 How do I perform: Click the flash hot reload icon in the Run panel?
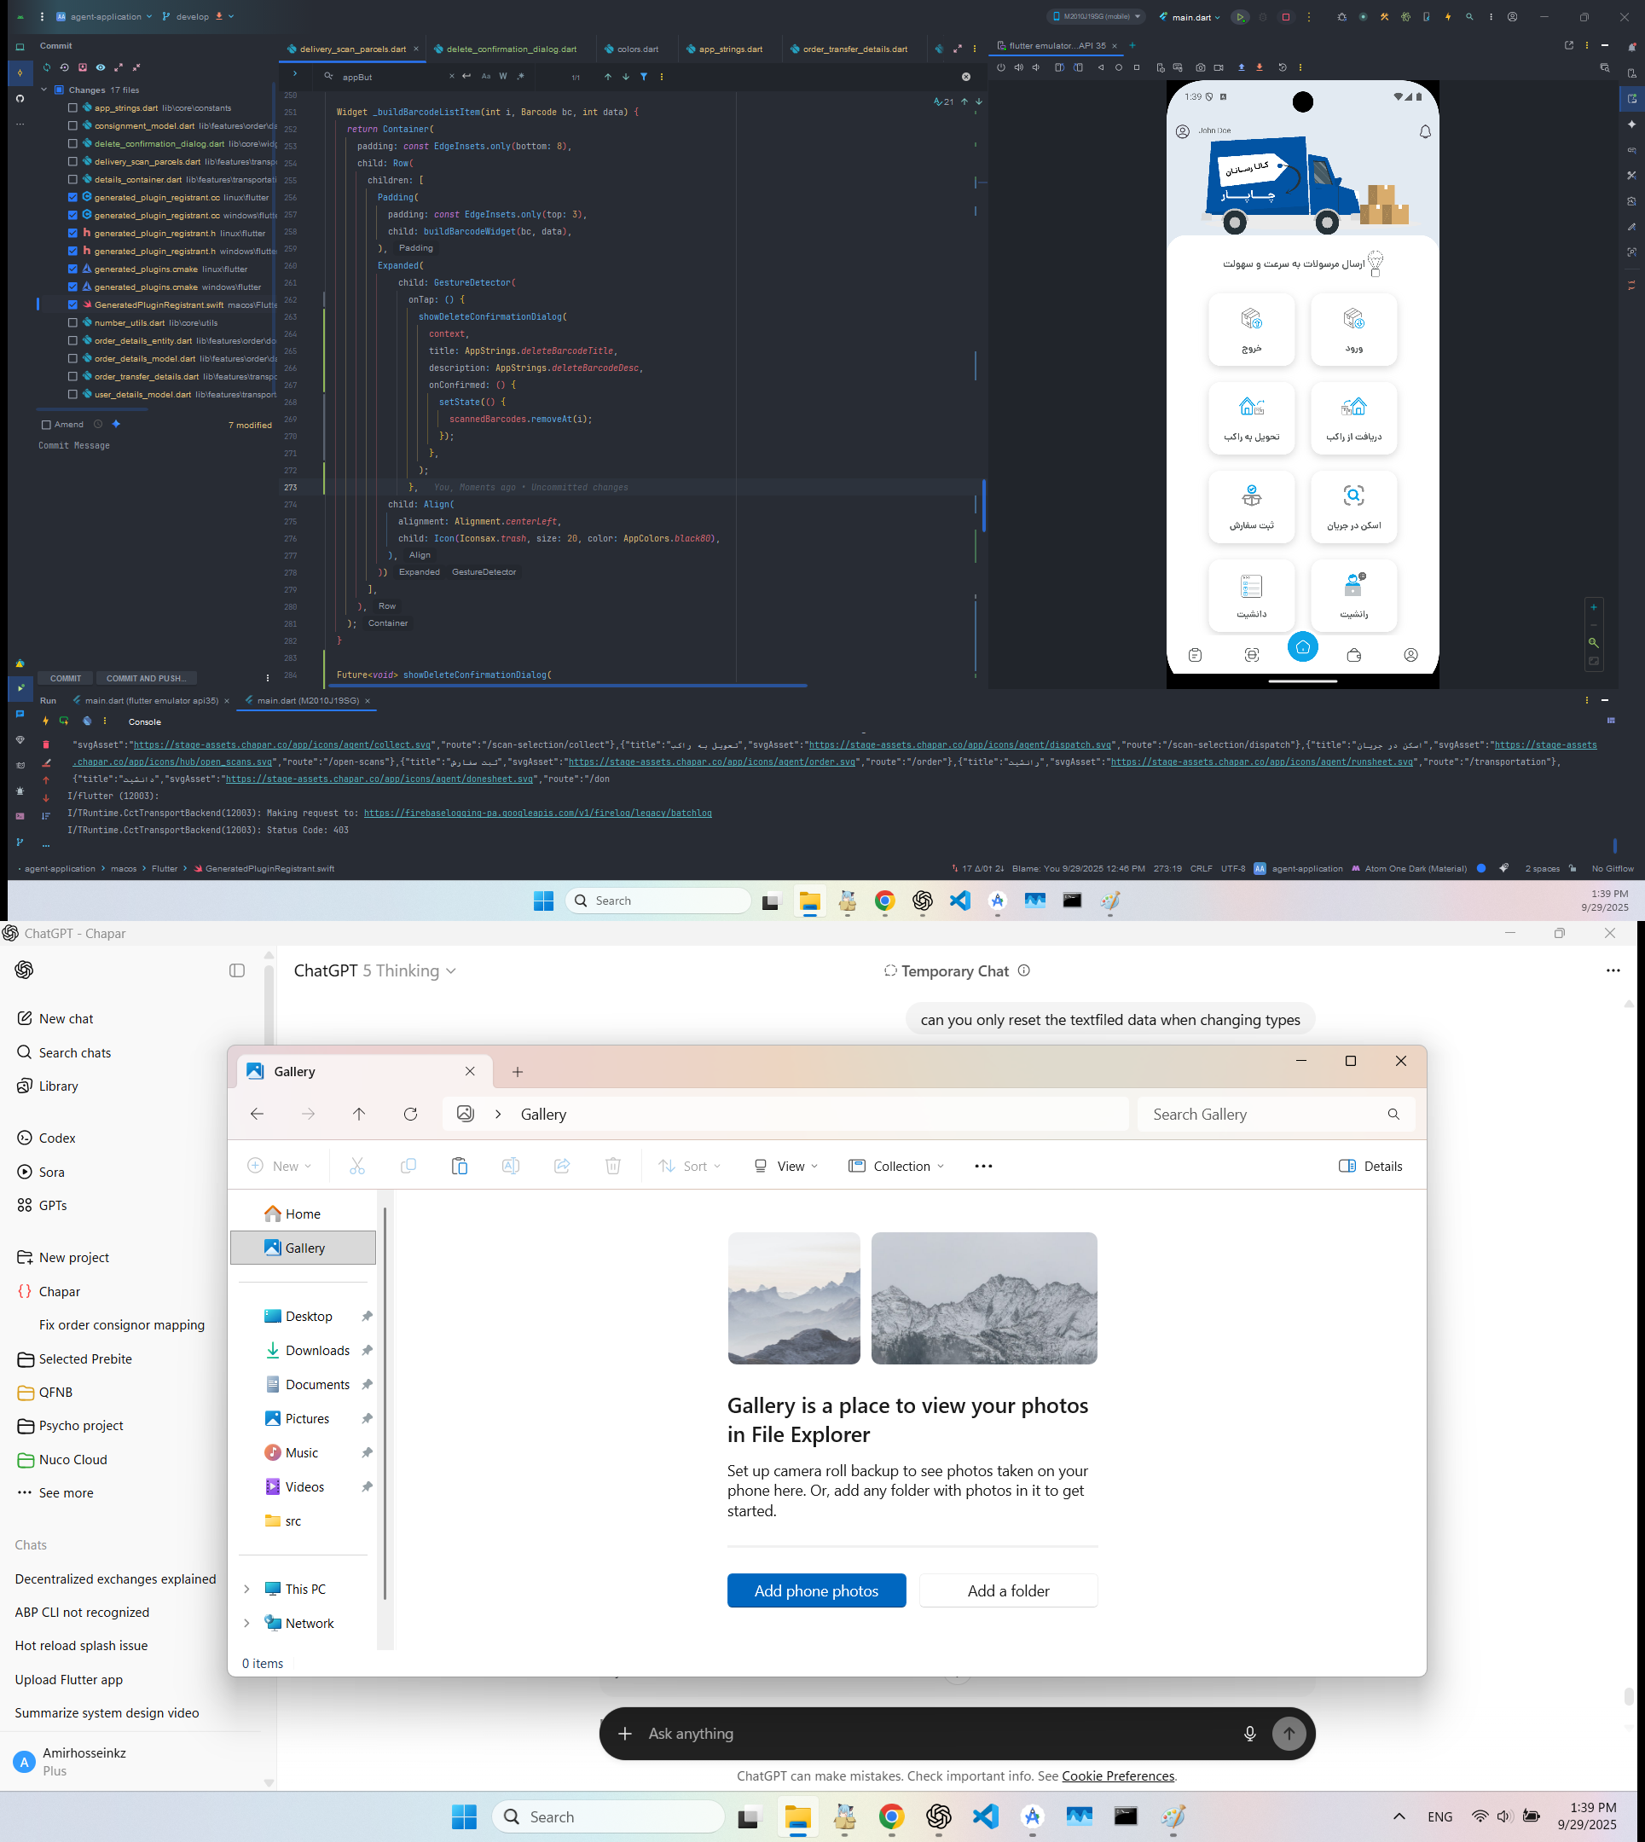tap(45, 721)
